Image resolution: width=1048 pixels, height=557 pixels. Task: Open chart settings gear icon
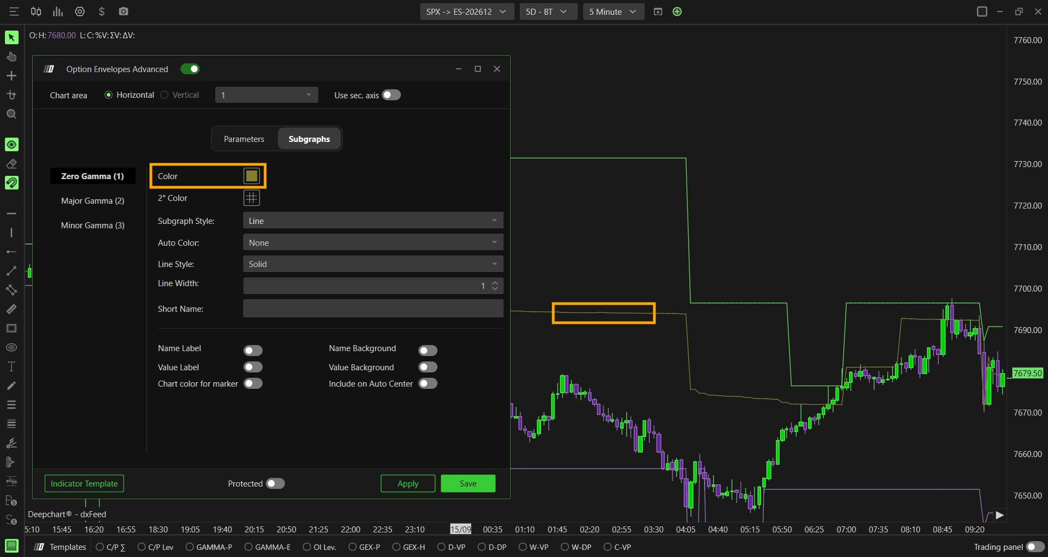click(80, 11)
